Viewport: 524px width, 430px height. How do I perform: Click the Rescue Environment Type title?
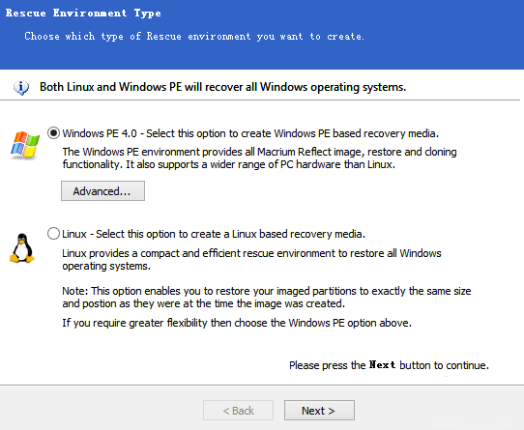point(83,13)
